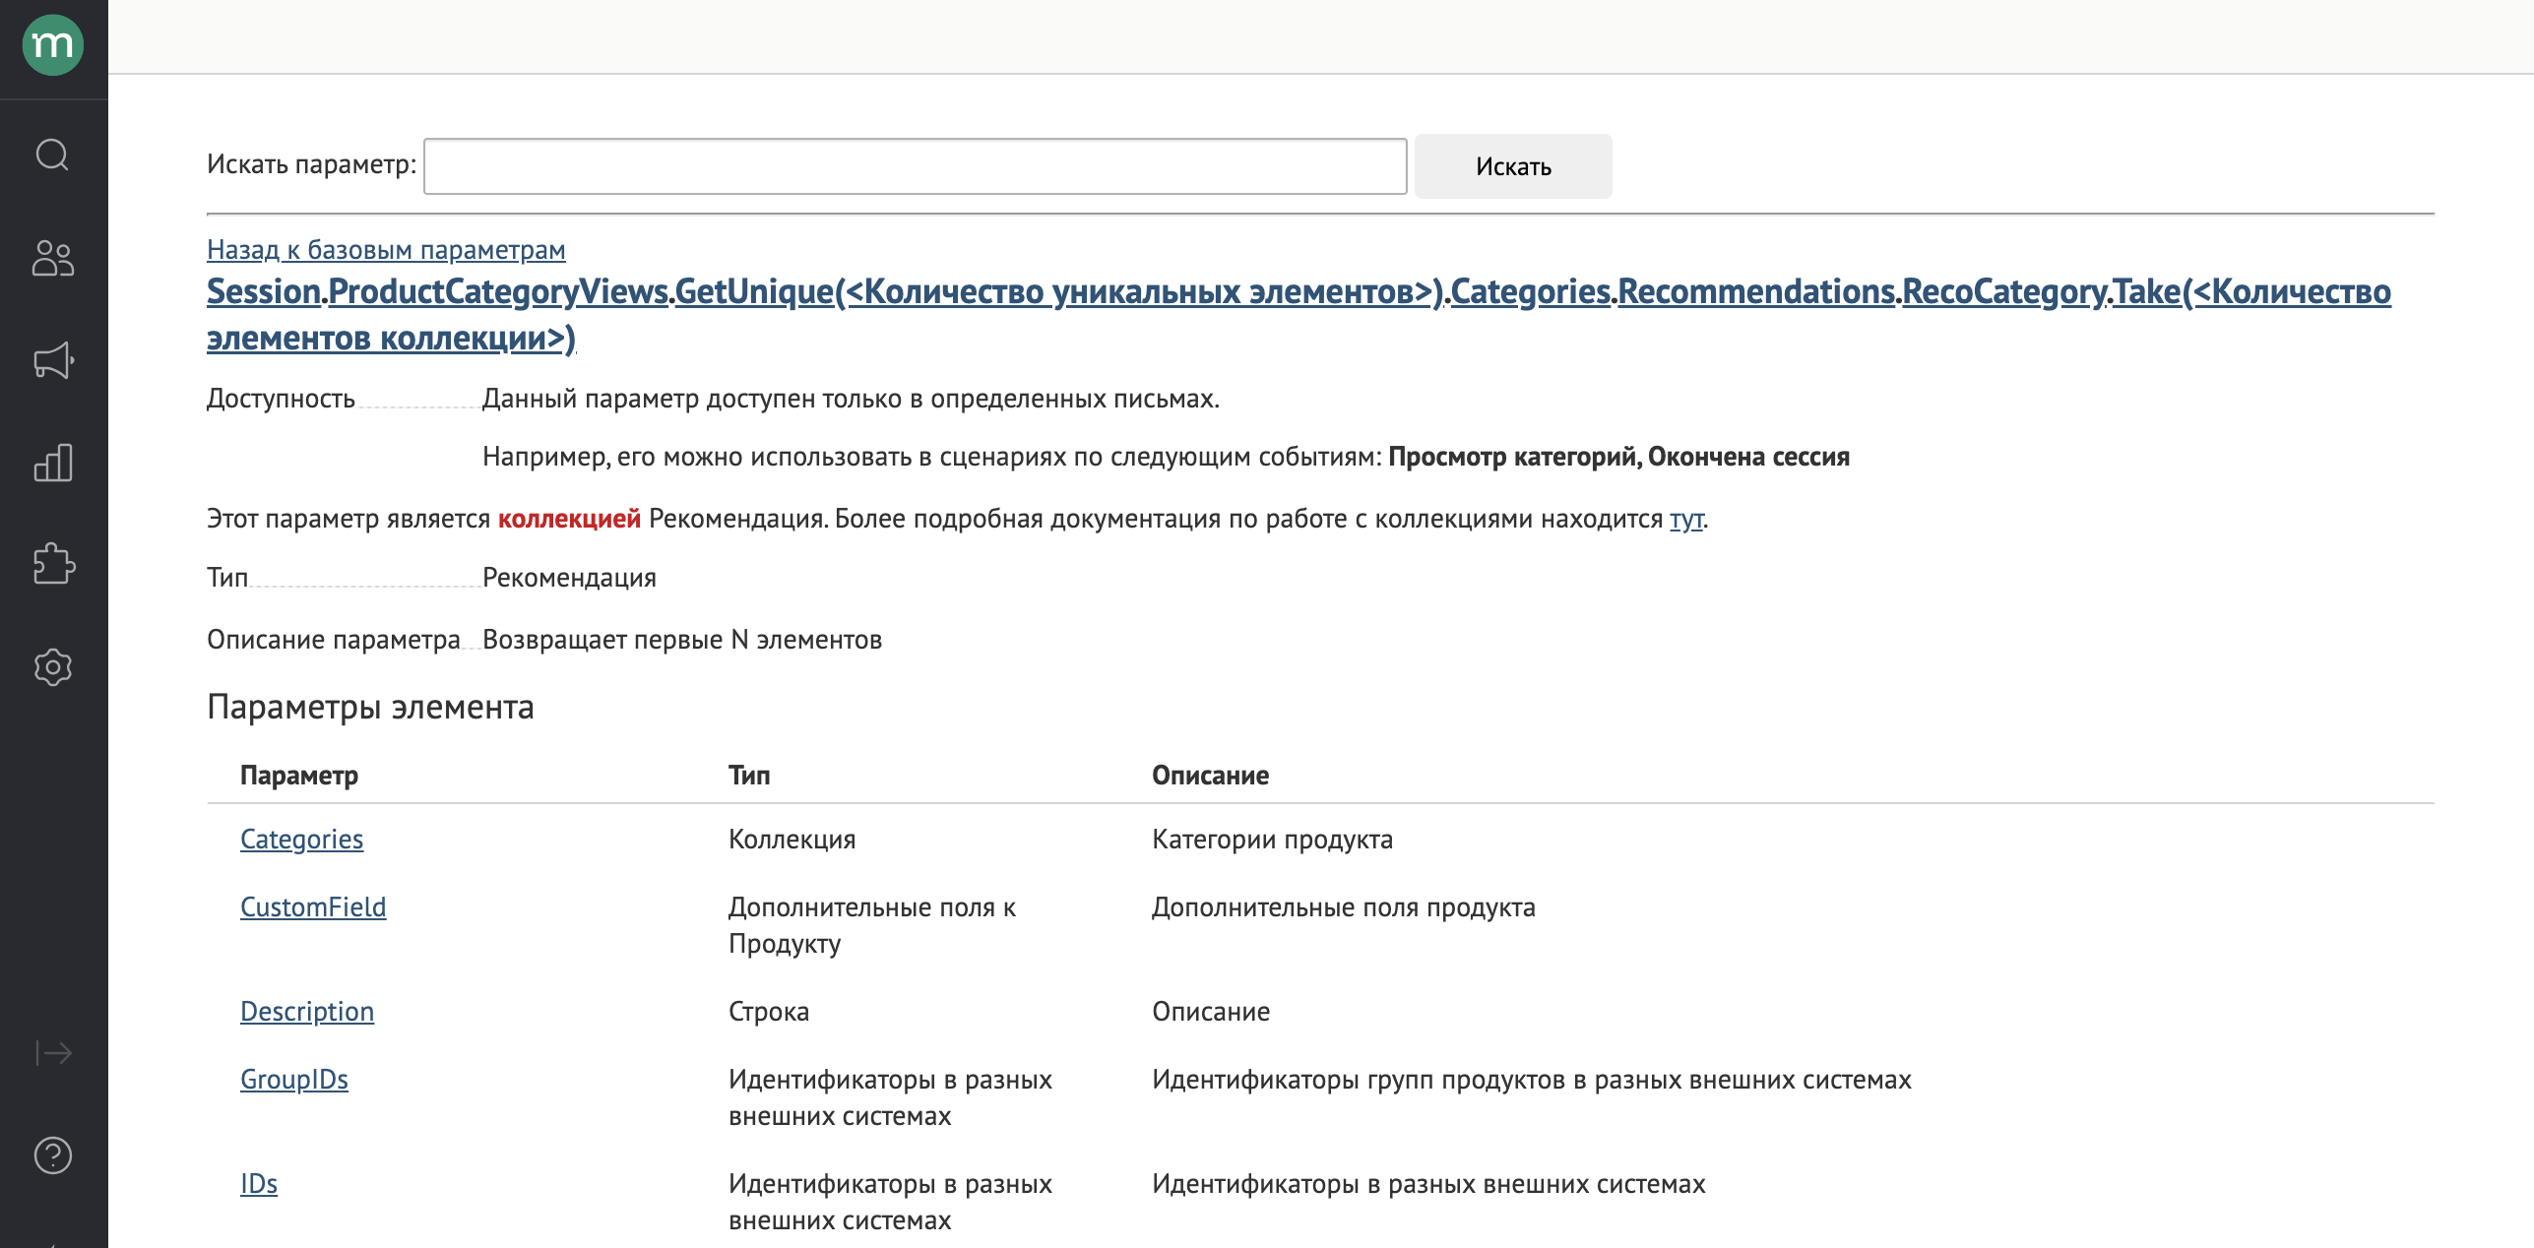Screen dimensions: 2534x1248
Task: Open the settings gear icon
Action: (x=53, y=667)
